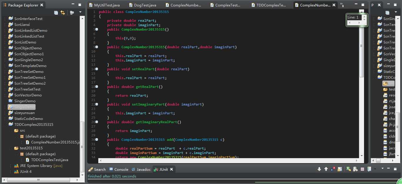Collapse the TDDComplex20135315 project
Image resolution: width=402 pixels, height=184 pixels.
pos(5,125)
